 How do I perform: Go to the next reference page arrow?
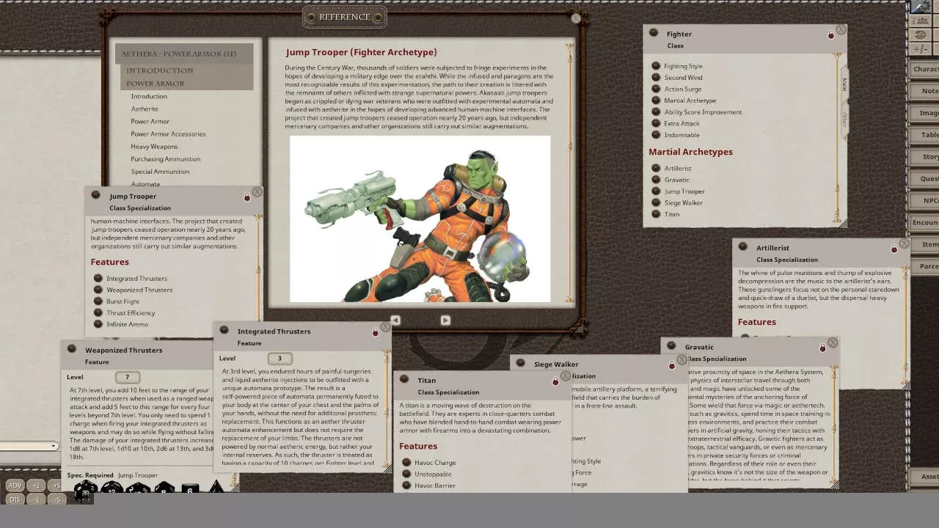445,320
